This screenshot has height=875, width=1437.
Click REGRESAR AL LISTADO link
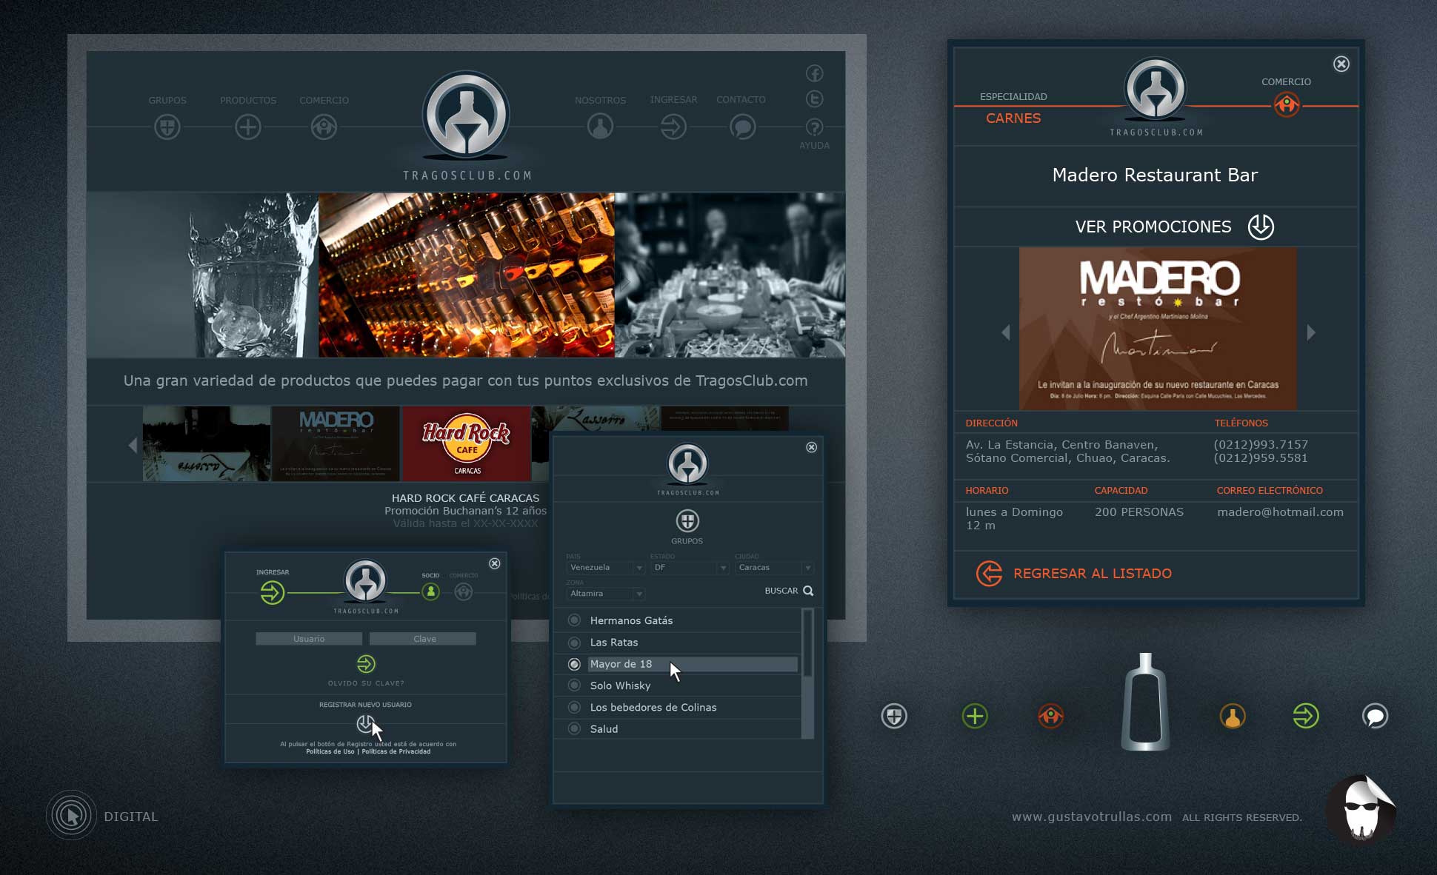tap(1092, 573)
